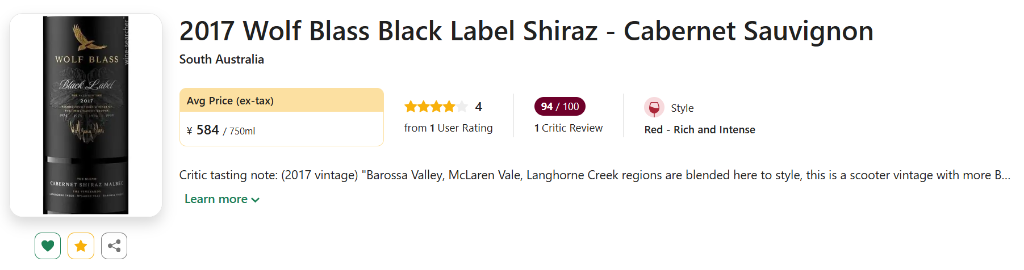The image size is (1024, 270).
Task: Click the critic tasting note text
Action: click(x=594, y=175)
